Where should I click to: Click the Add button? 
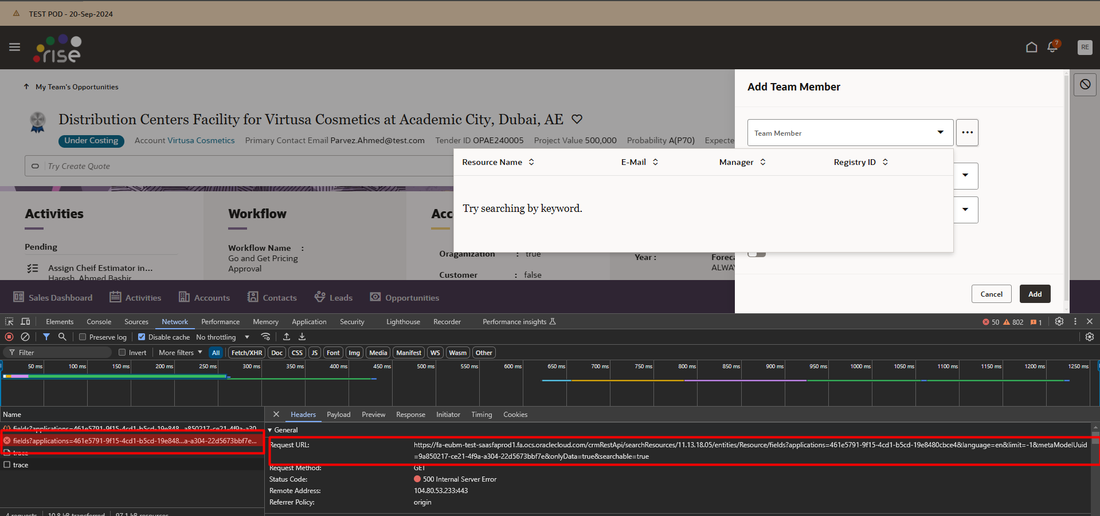[x=1035, y=294]
